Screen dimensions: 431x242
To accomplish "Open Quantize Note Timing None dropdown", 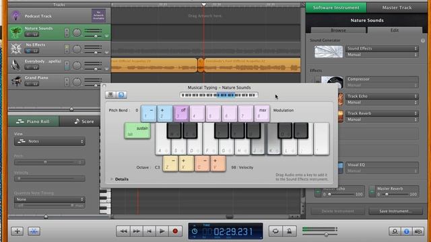I will point(49,200).
